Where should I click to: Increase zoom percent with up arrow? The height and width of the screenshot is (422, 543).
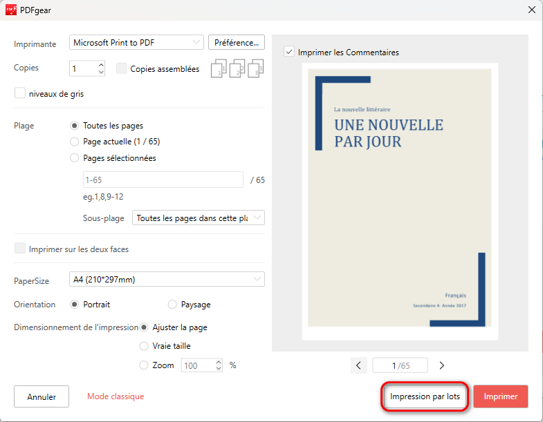click(x=219, y=362)
